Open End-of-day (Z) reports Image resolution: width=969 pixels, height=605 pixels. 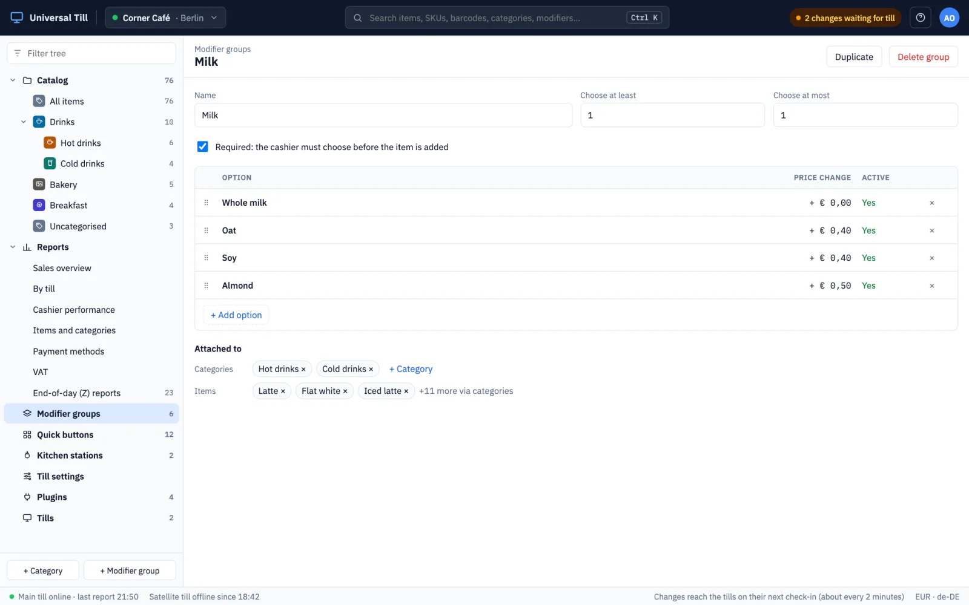91,393
